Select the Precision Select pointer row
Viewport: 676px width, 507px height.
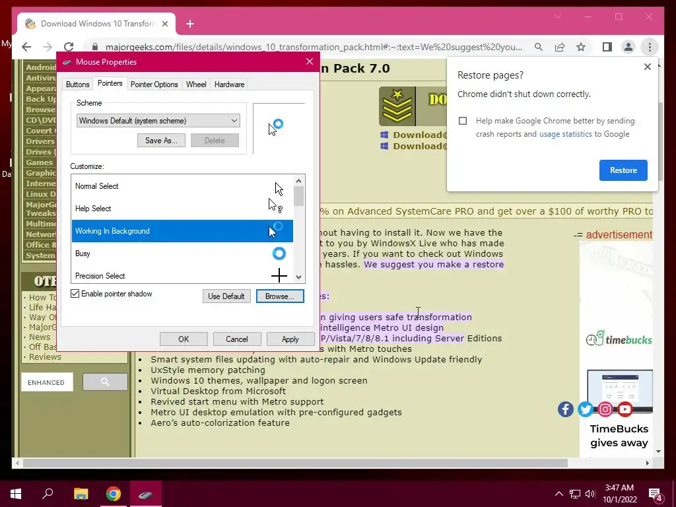point(182,275)
